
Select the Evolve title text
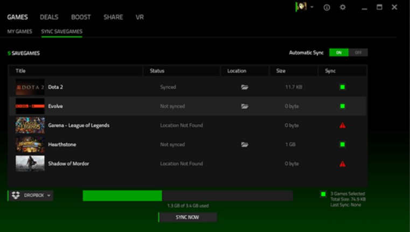55,106
